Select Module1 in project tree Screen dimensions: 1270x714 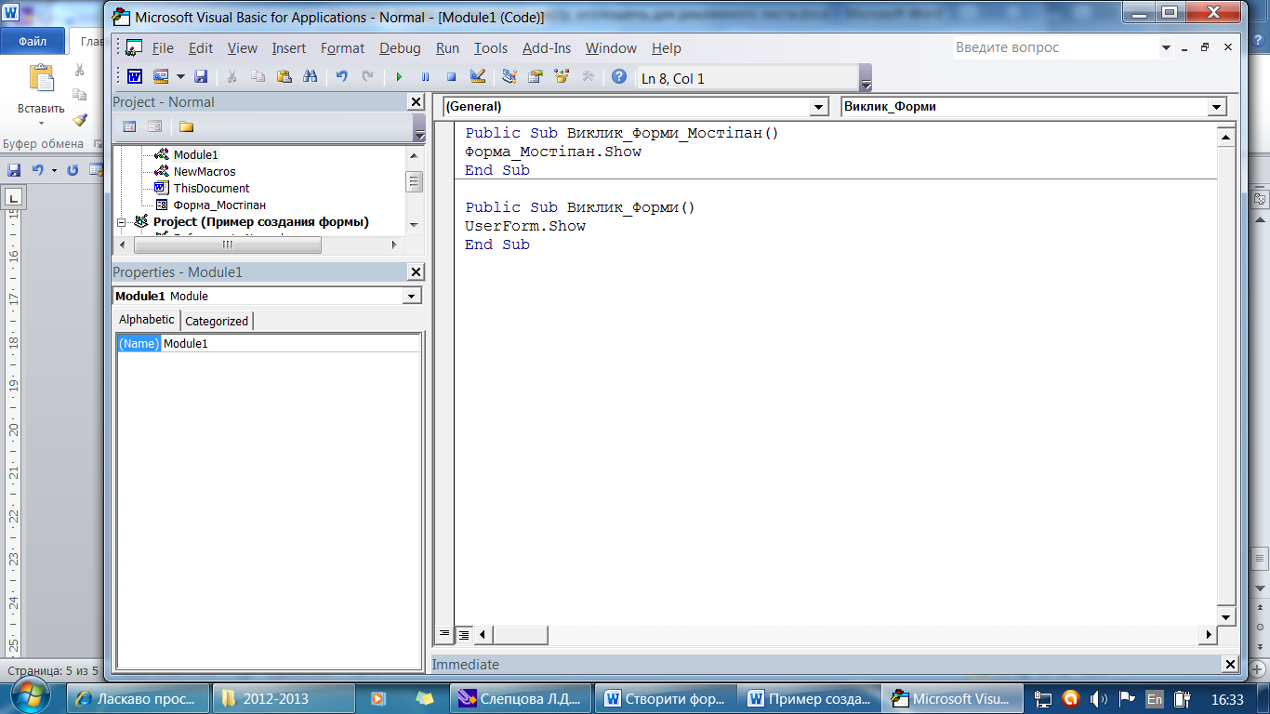195,154
